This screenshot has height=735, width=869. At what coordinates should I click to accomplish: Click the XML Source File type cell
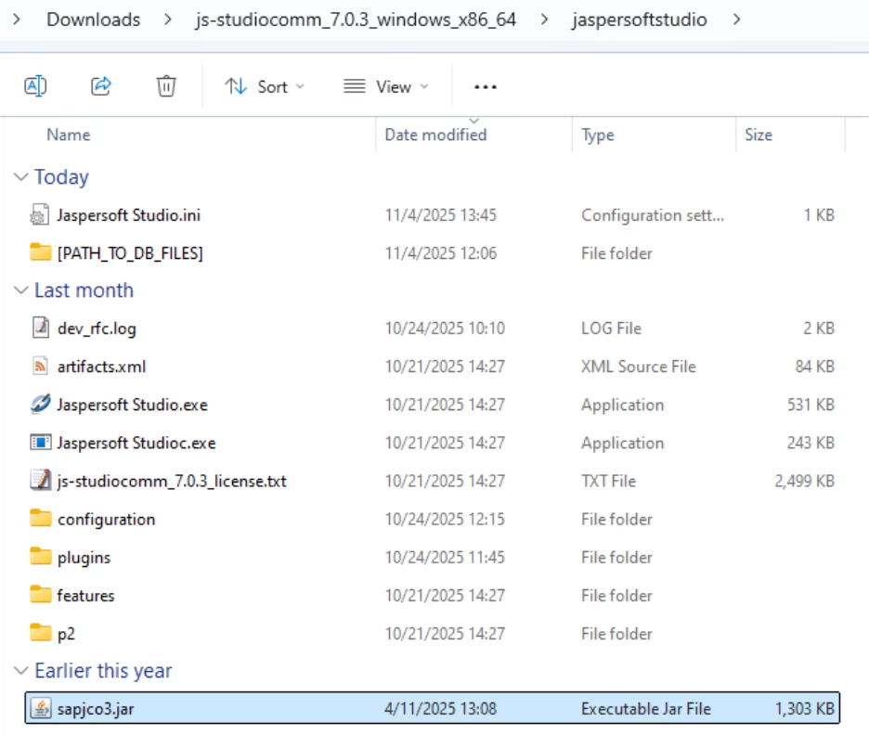click(x=639, y=367)
